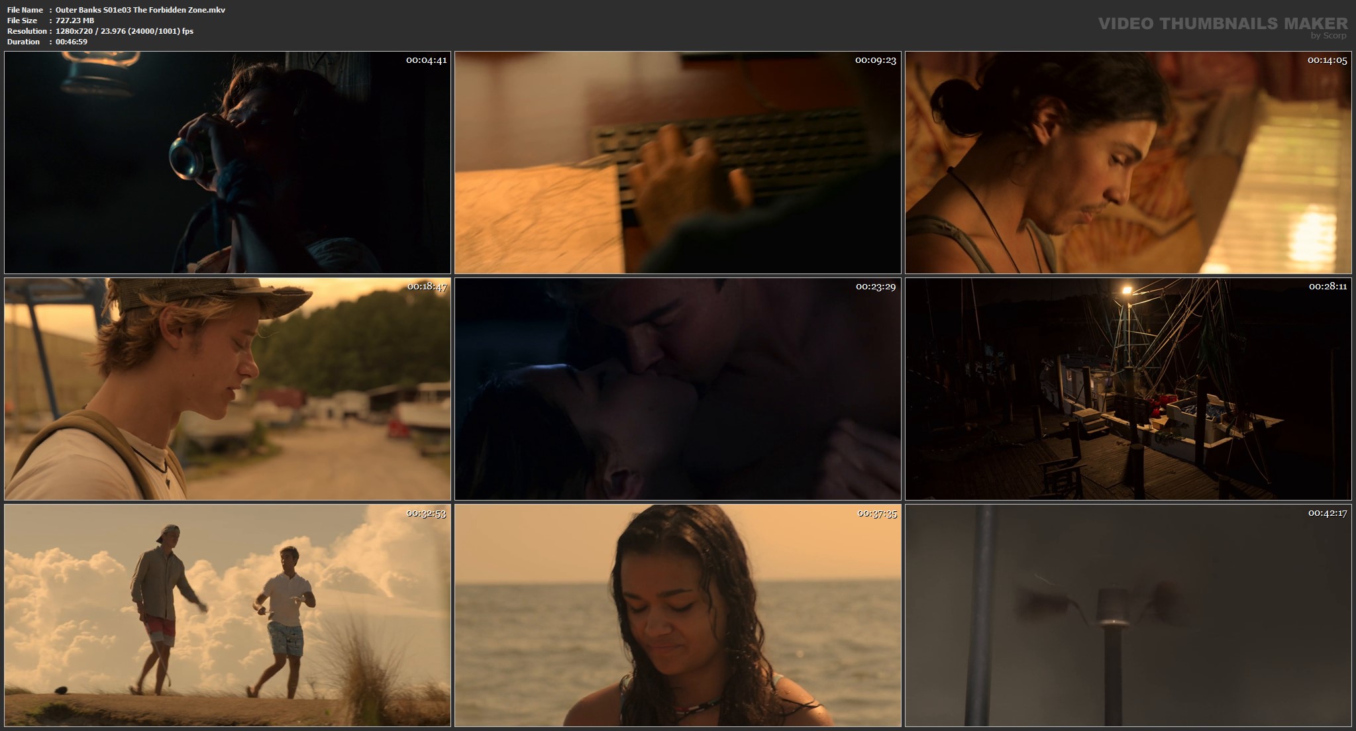The height and width of the screenshot is (731, 1356).
Task: Open the thumbnail stamped 00:14:05
Action: [1128, 163]
